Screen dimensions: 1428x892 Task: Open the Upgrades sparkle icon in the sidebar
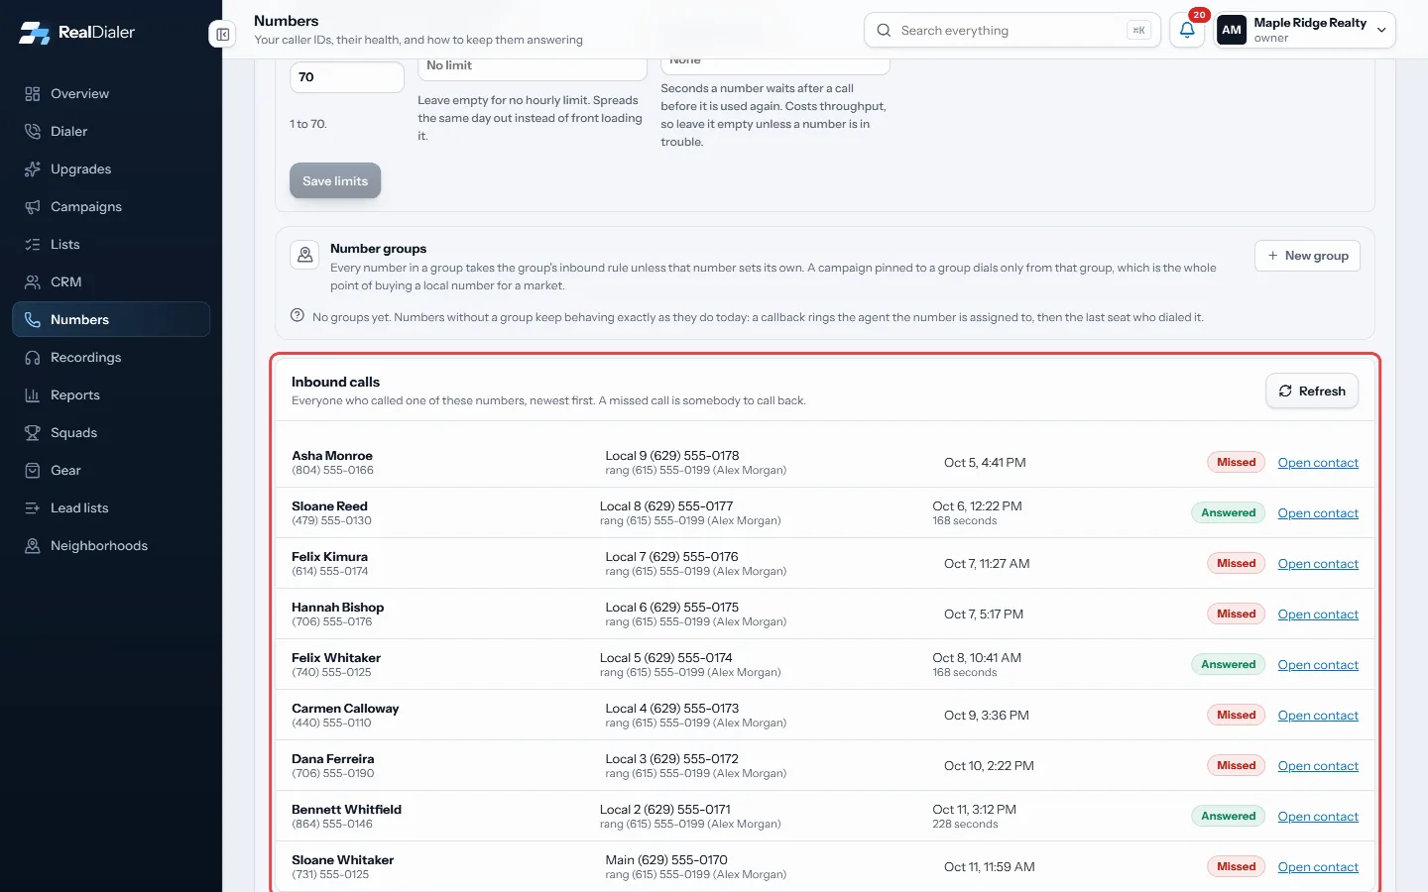pos(33,169)
